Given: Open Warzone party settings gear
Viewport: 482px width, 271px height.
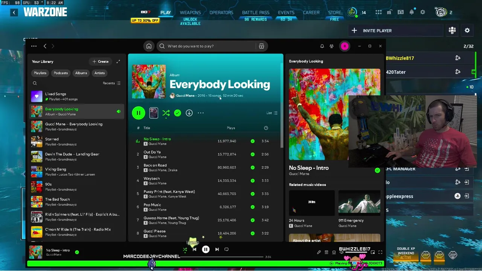Looking at the screenshot, I should tap(467, 30).
